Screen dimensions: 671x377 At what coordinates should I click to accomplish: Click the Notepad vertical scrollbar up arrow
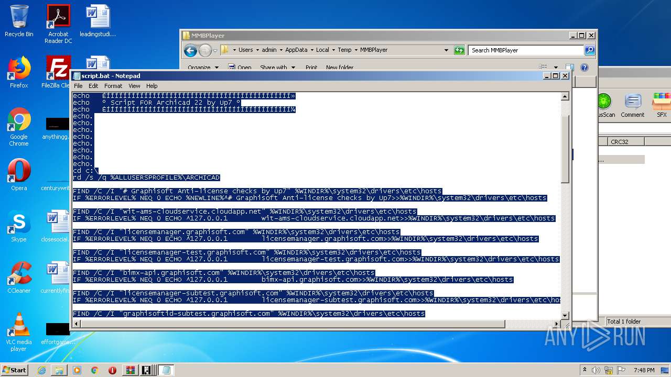point(565,97)
